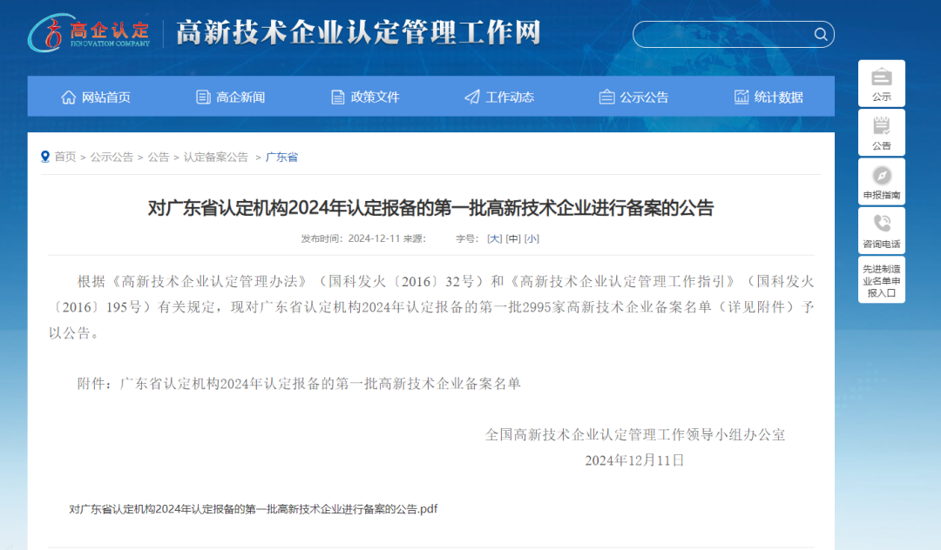
Task: Click the location pin icon in breadcrumb
Action: coord(45,157)
